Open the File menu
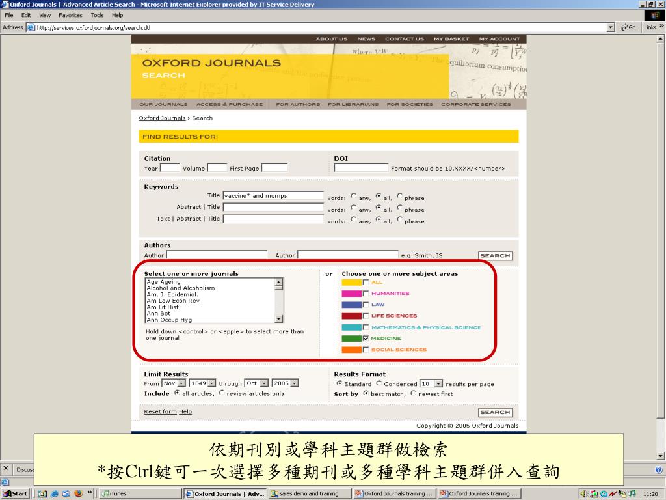Image resolution: width=666 pixels, height=500 pixels. [x=9, y=16]
